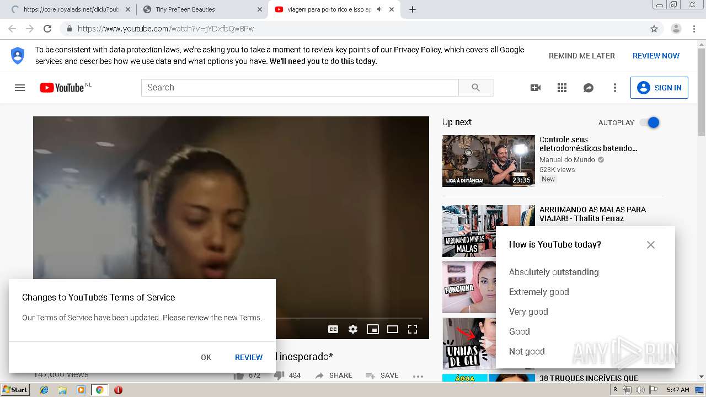Open '38 TRUQUES INCRÍVEIS QUE' video title
Screen dimensions: 706x397
(x=589, y=378)
